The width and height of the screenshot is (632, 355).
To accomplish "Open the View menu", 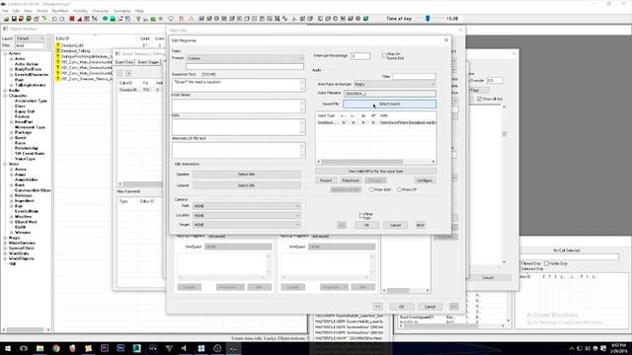I will coord(28,11).
